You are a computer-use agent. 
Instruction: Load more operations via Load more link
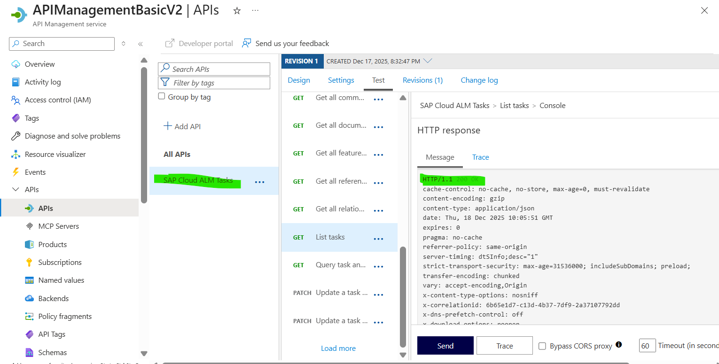338,349
